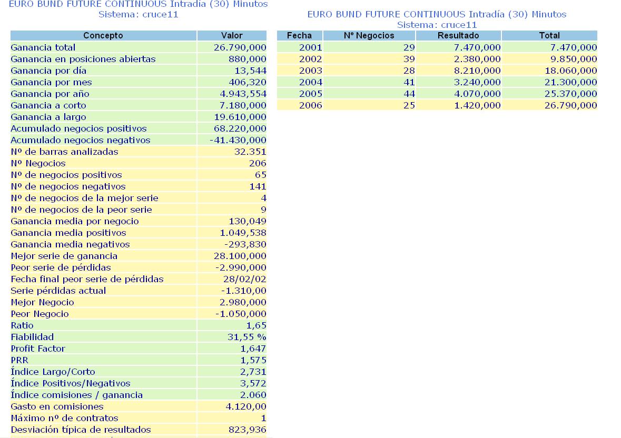The width and height of the screenshot is (621, 438).
Task: Select the PRR value 1,575
Action: click(x=253, y=360)
